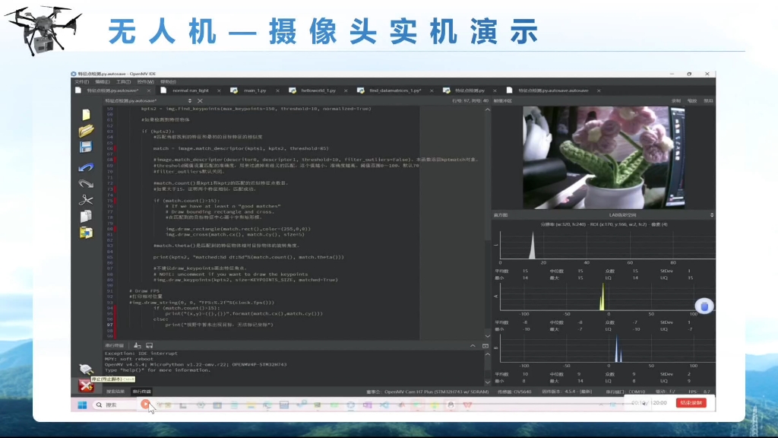Click the L channel histogram graph
The height and width of the screenshot is (438, 778).
[607, 245]
